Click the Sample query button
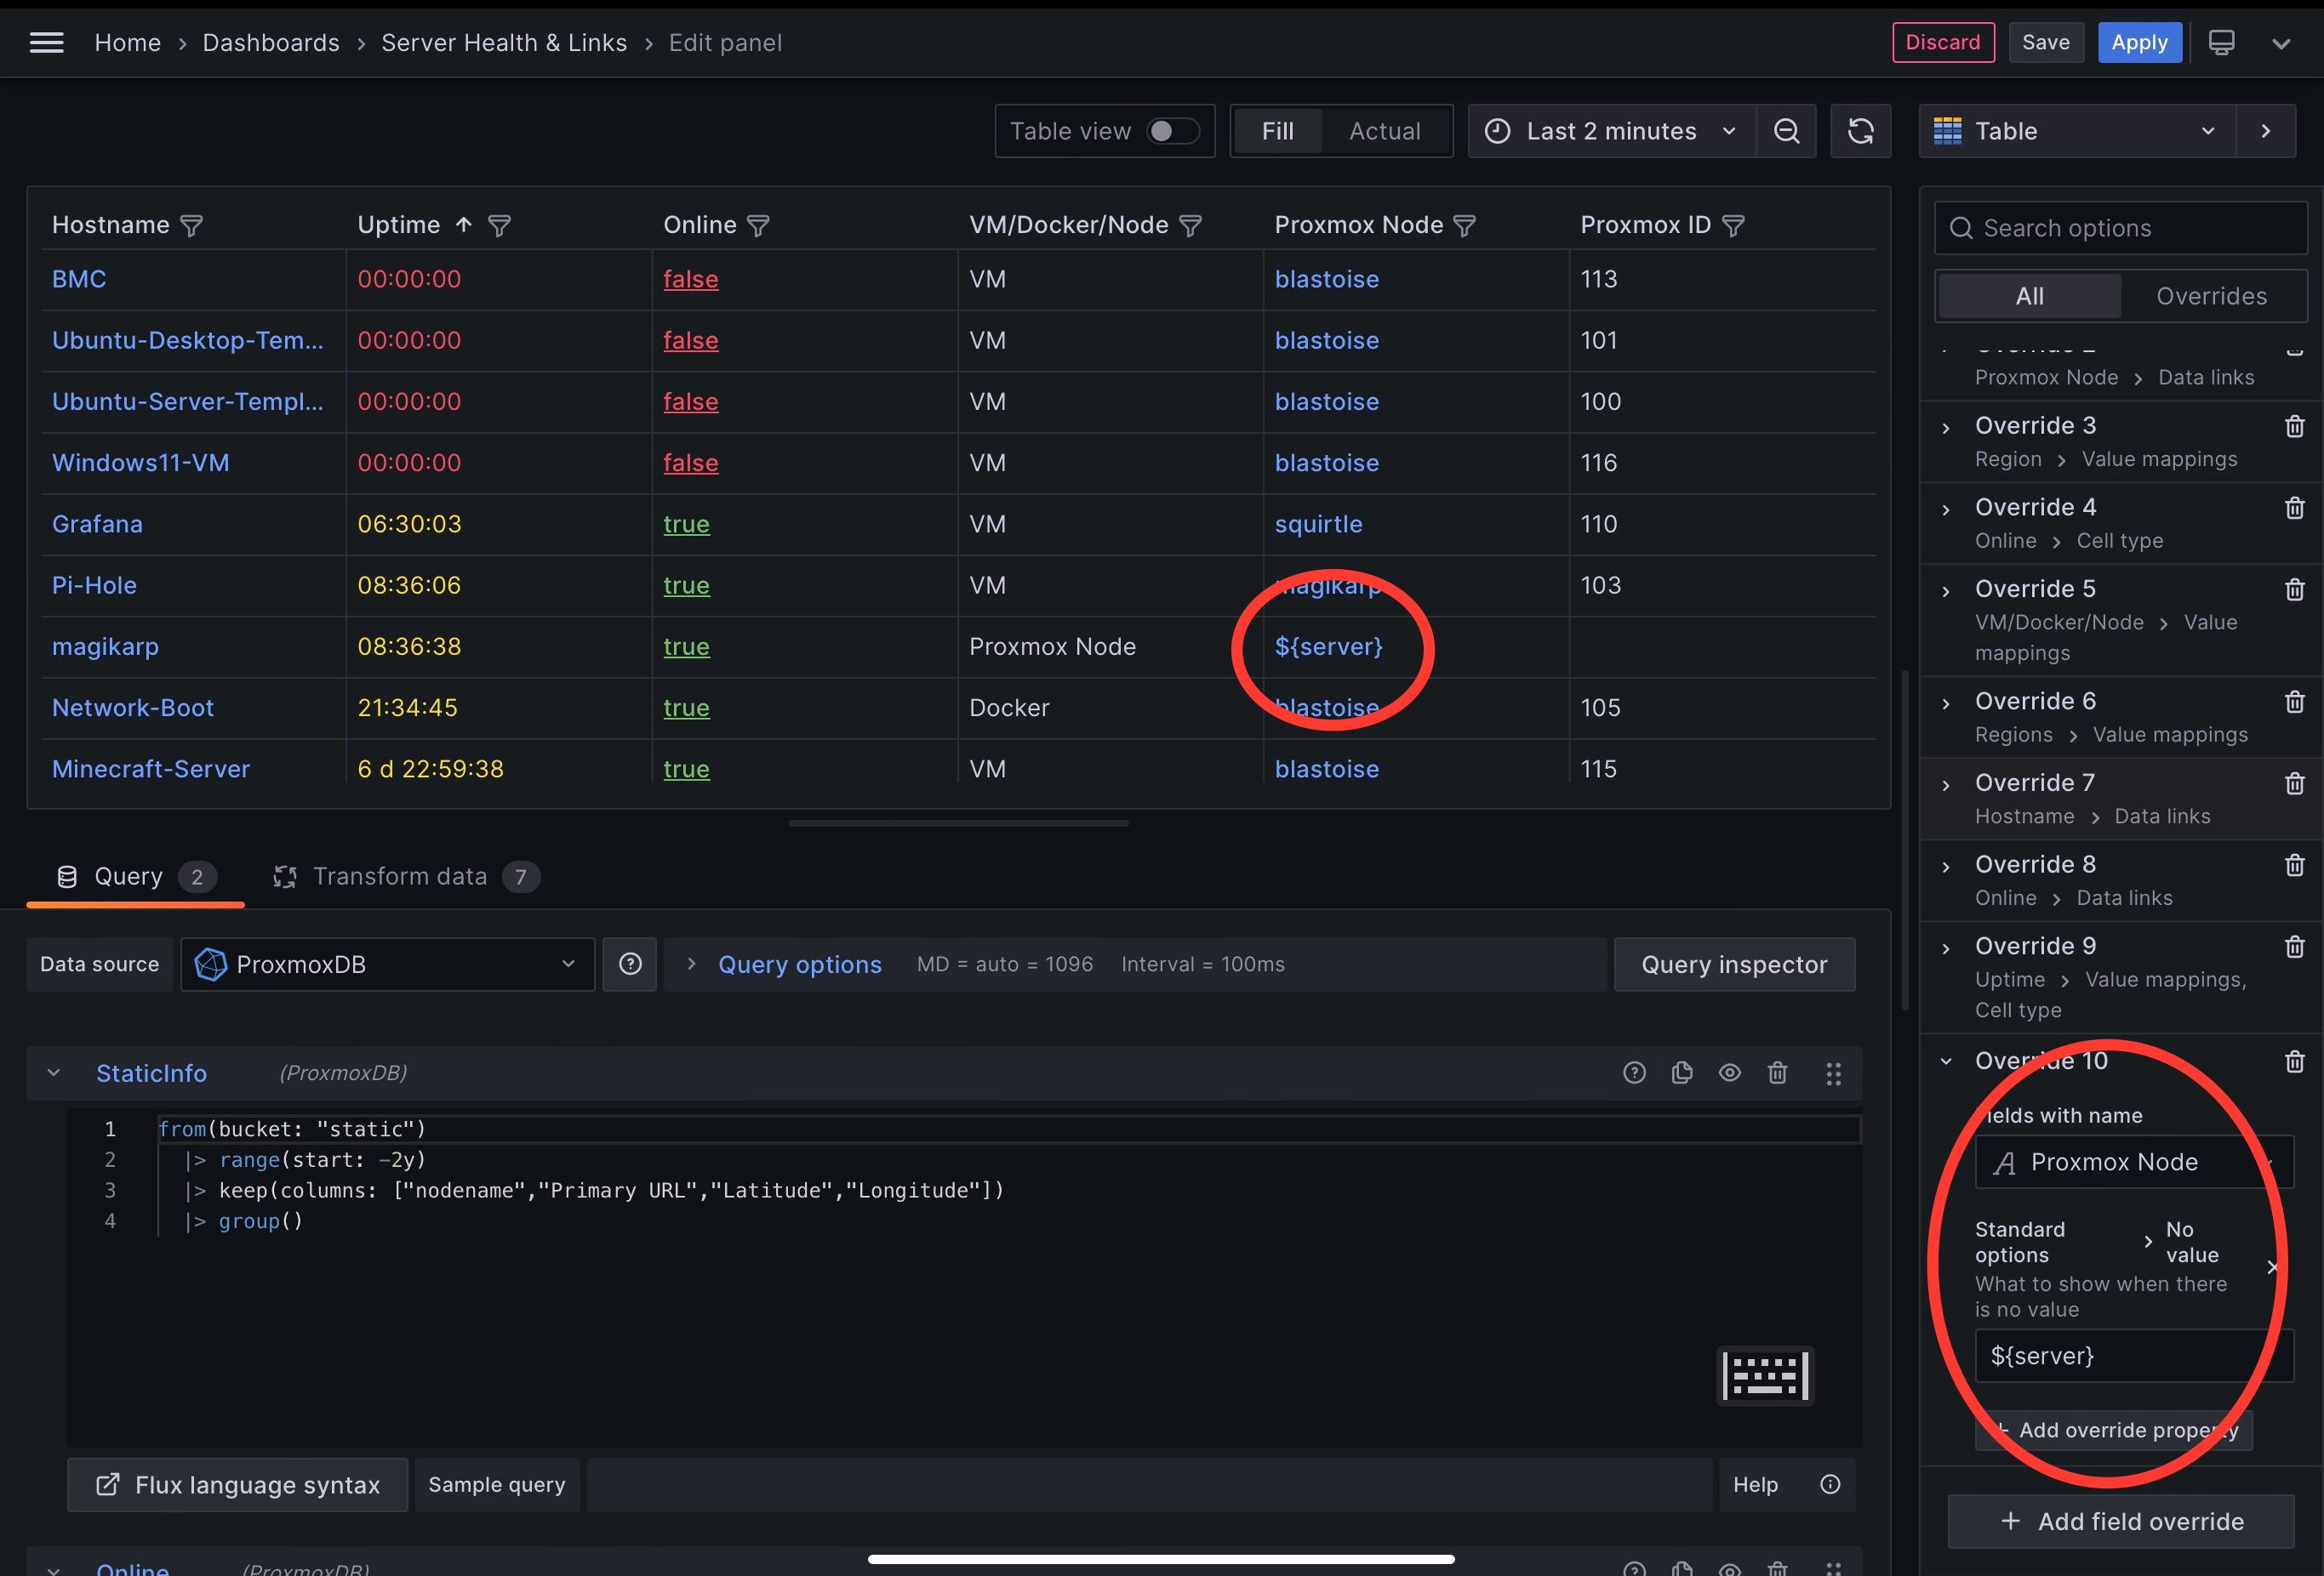2324x1576 pixels. pyautogui.click(x=497, y=1485)
